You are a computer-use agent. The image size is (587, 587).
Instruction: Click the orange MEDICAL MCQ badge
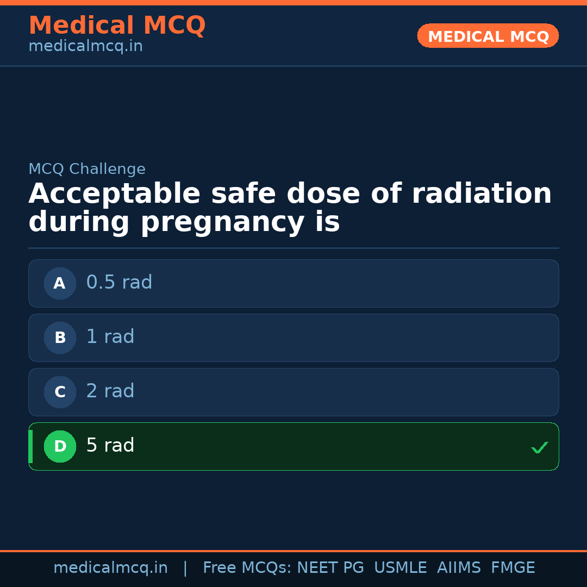[488, 36]
